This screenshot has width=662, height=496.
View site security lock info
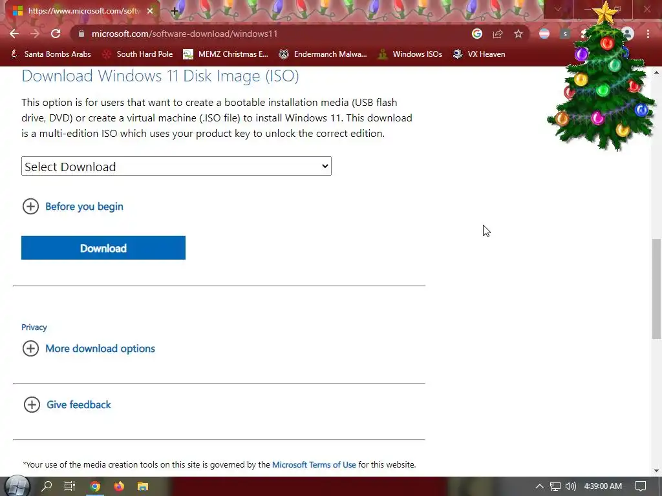click(x=81, y=34)
